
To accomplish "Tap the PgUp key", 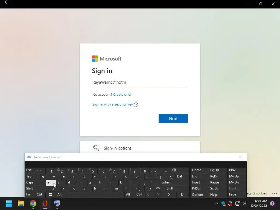I will pos(217,170).
